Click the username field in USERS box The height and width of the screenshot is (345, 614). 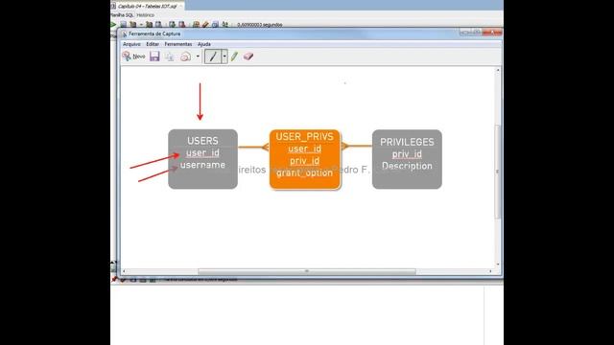[202, 165]
